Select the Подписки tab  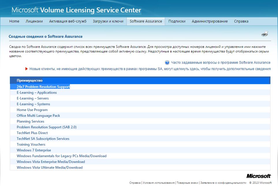177,21
